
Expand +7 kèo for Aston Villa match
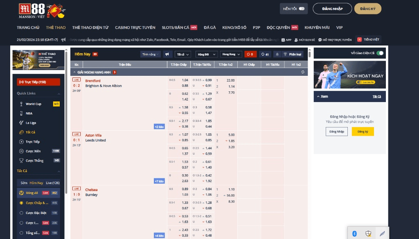[x=159, y=181]
